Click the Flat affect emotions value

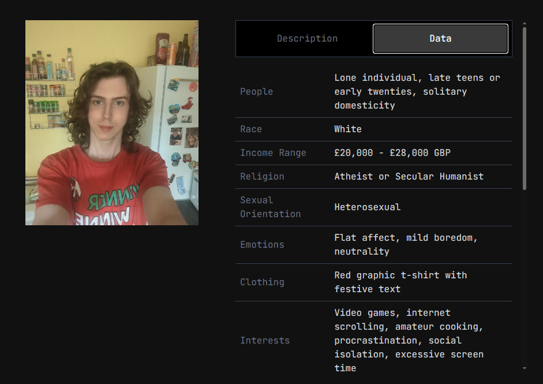406,245
